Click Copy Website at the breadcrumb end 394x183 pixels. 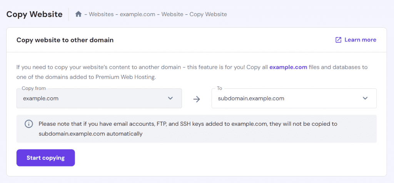[208, 14]
